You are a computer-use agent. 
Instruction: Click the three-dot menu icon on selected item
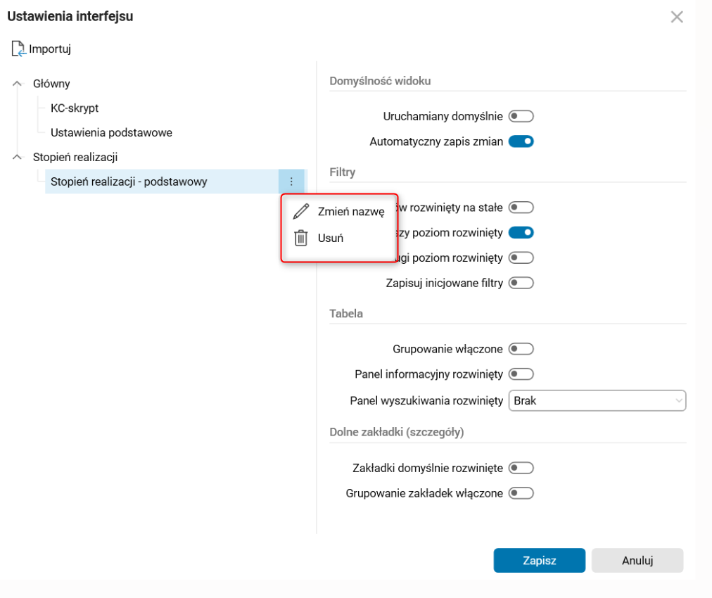(x=291, y=182)
